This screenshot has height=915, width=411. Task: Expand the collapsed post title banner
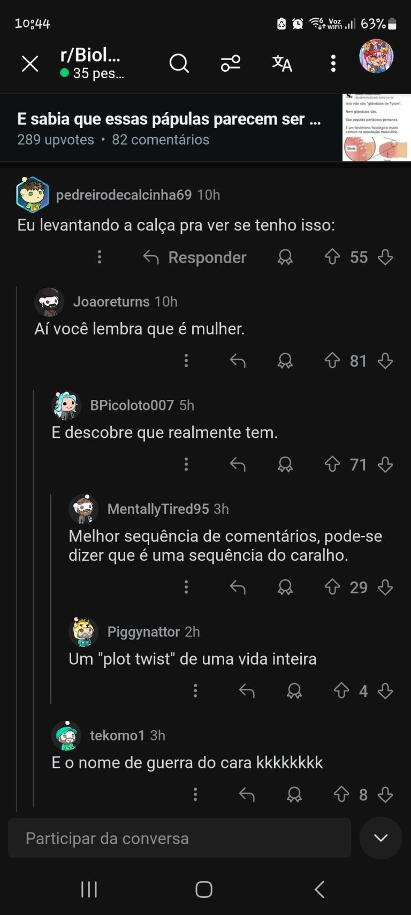point(169,128)
